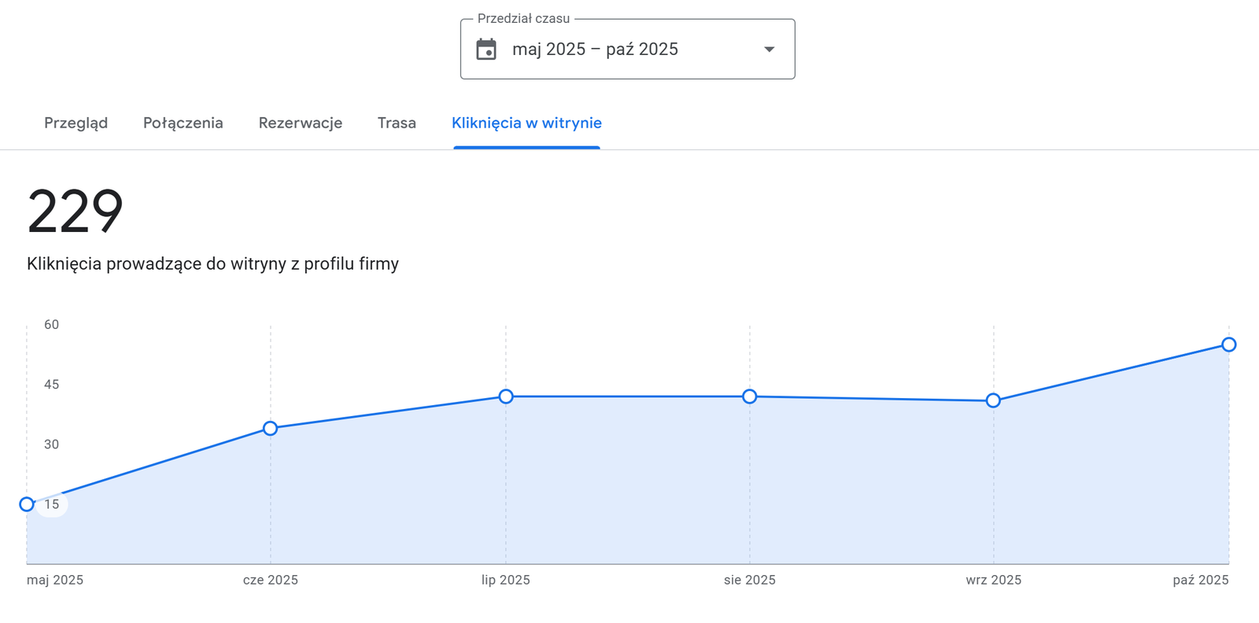This screenshot has height=623, width=1259.
Task: Click the 'Kliknięcia prowadzące do witryny' description
Action: tap(212, 264)
